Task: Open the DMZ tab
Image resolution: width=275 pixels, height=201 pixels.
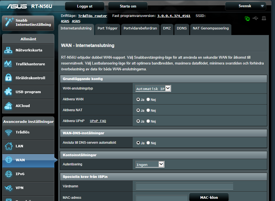Action: pyautogui.click(x=167, y=29)
